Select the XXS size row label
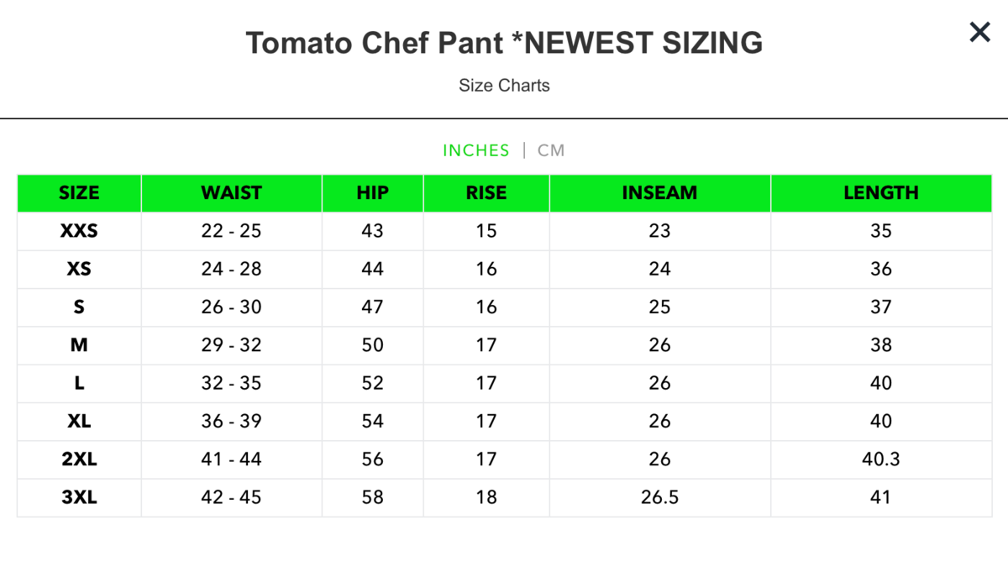 pos(79,231)
